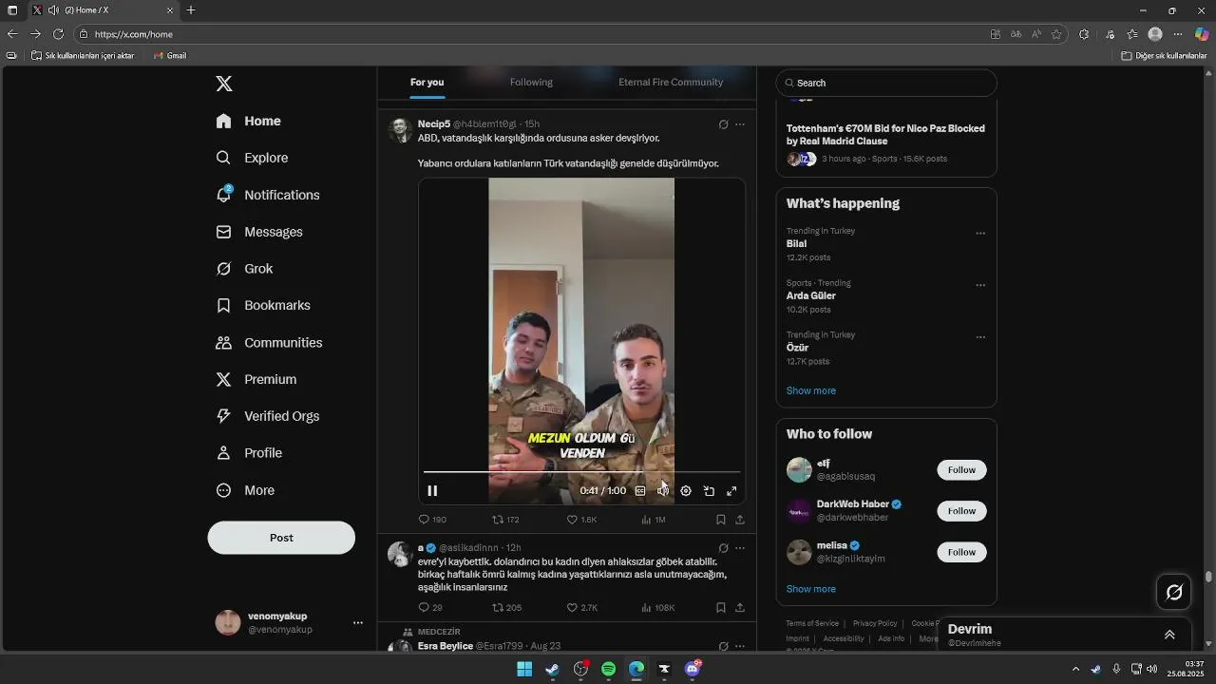Open Steam from the taskbar
1216x684 pixels.
[552, 669]
